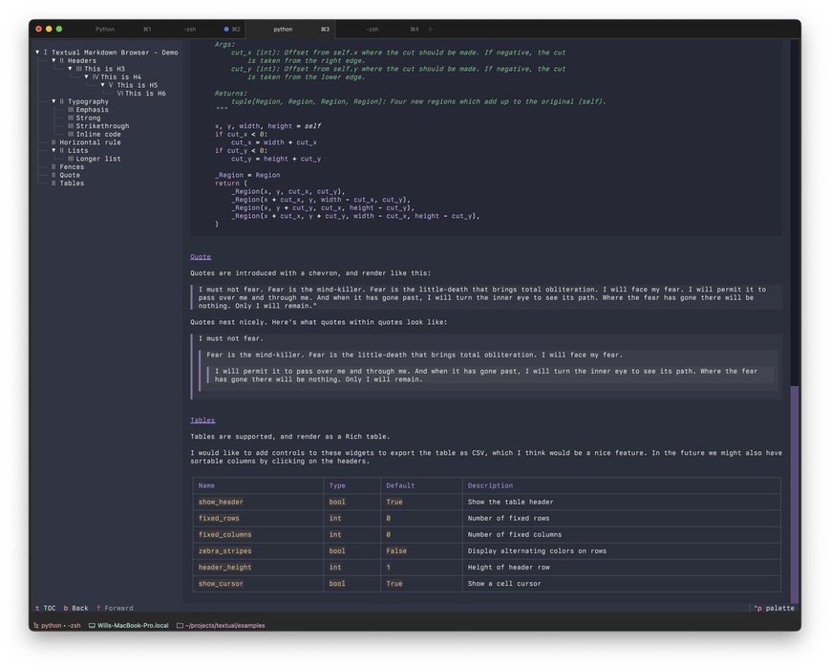The height and width of the screenshot is (669, 830).
Task: Collapse the Typography tree section
Action: [54, 101]
